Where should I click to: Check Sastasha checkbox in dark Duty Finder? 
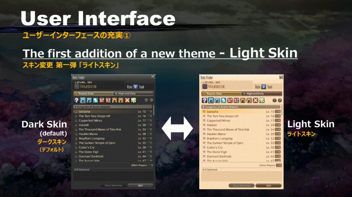click(76, 112)
